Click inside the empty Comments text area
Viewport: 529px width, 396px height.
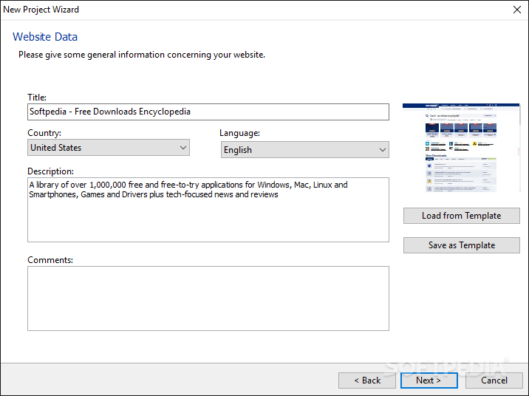pos(208,298)
